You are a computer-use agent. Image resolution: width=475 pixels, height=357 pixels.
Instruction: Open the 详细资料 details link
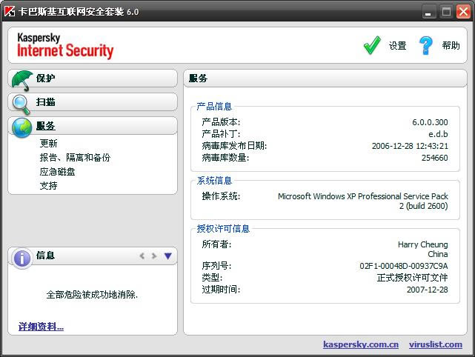[x=41, y=327]
